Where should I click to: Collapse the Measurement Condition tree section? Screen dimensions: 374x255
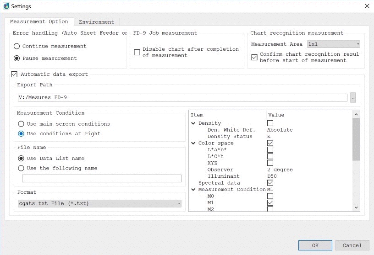193,190
